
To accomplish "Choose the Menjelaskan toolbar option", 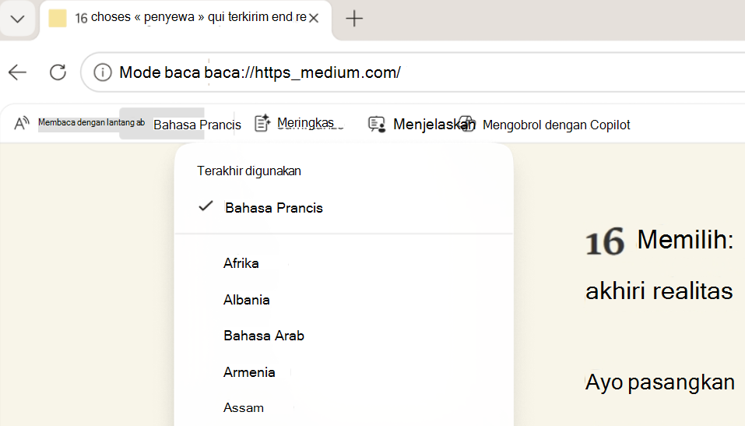I will (434, 124).
